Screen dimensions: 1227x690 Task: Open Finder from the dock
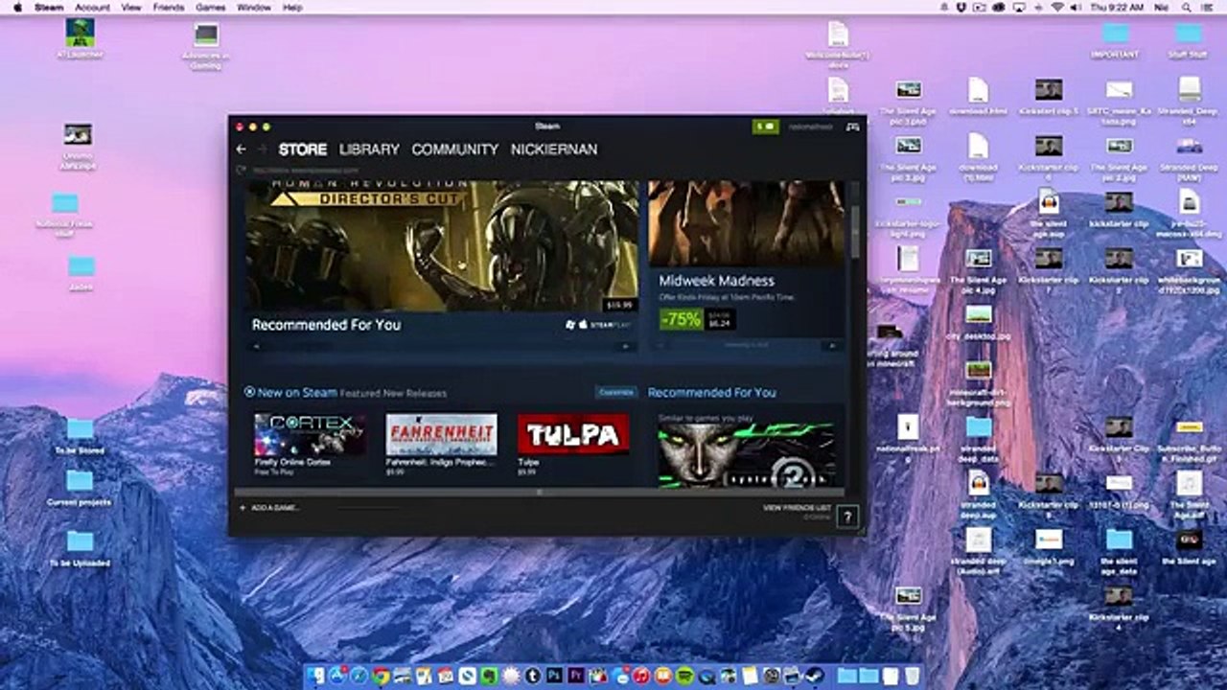click(x=313, y=676)
